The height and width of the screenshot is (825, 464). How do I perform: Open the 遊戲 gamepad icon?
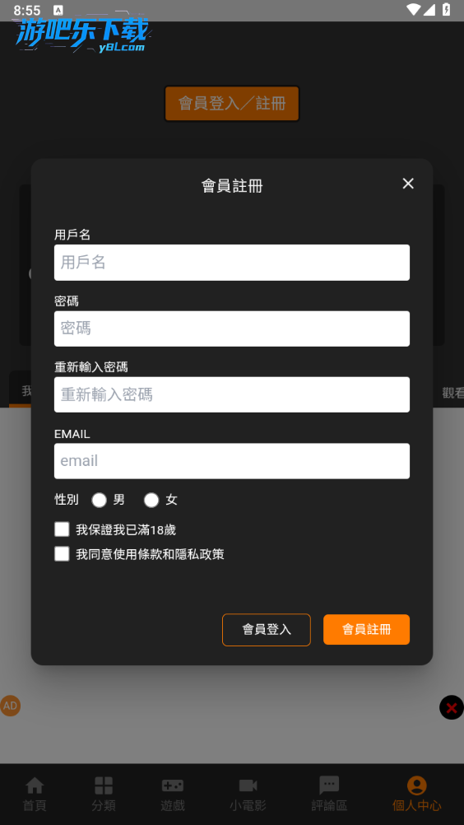click(173, 785)
